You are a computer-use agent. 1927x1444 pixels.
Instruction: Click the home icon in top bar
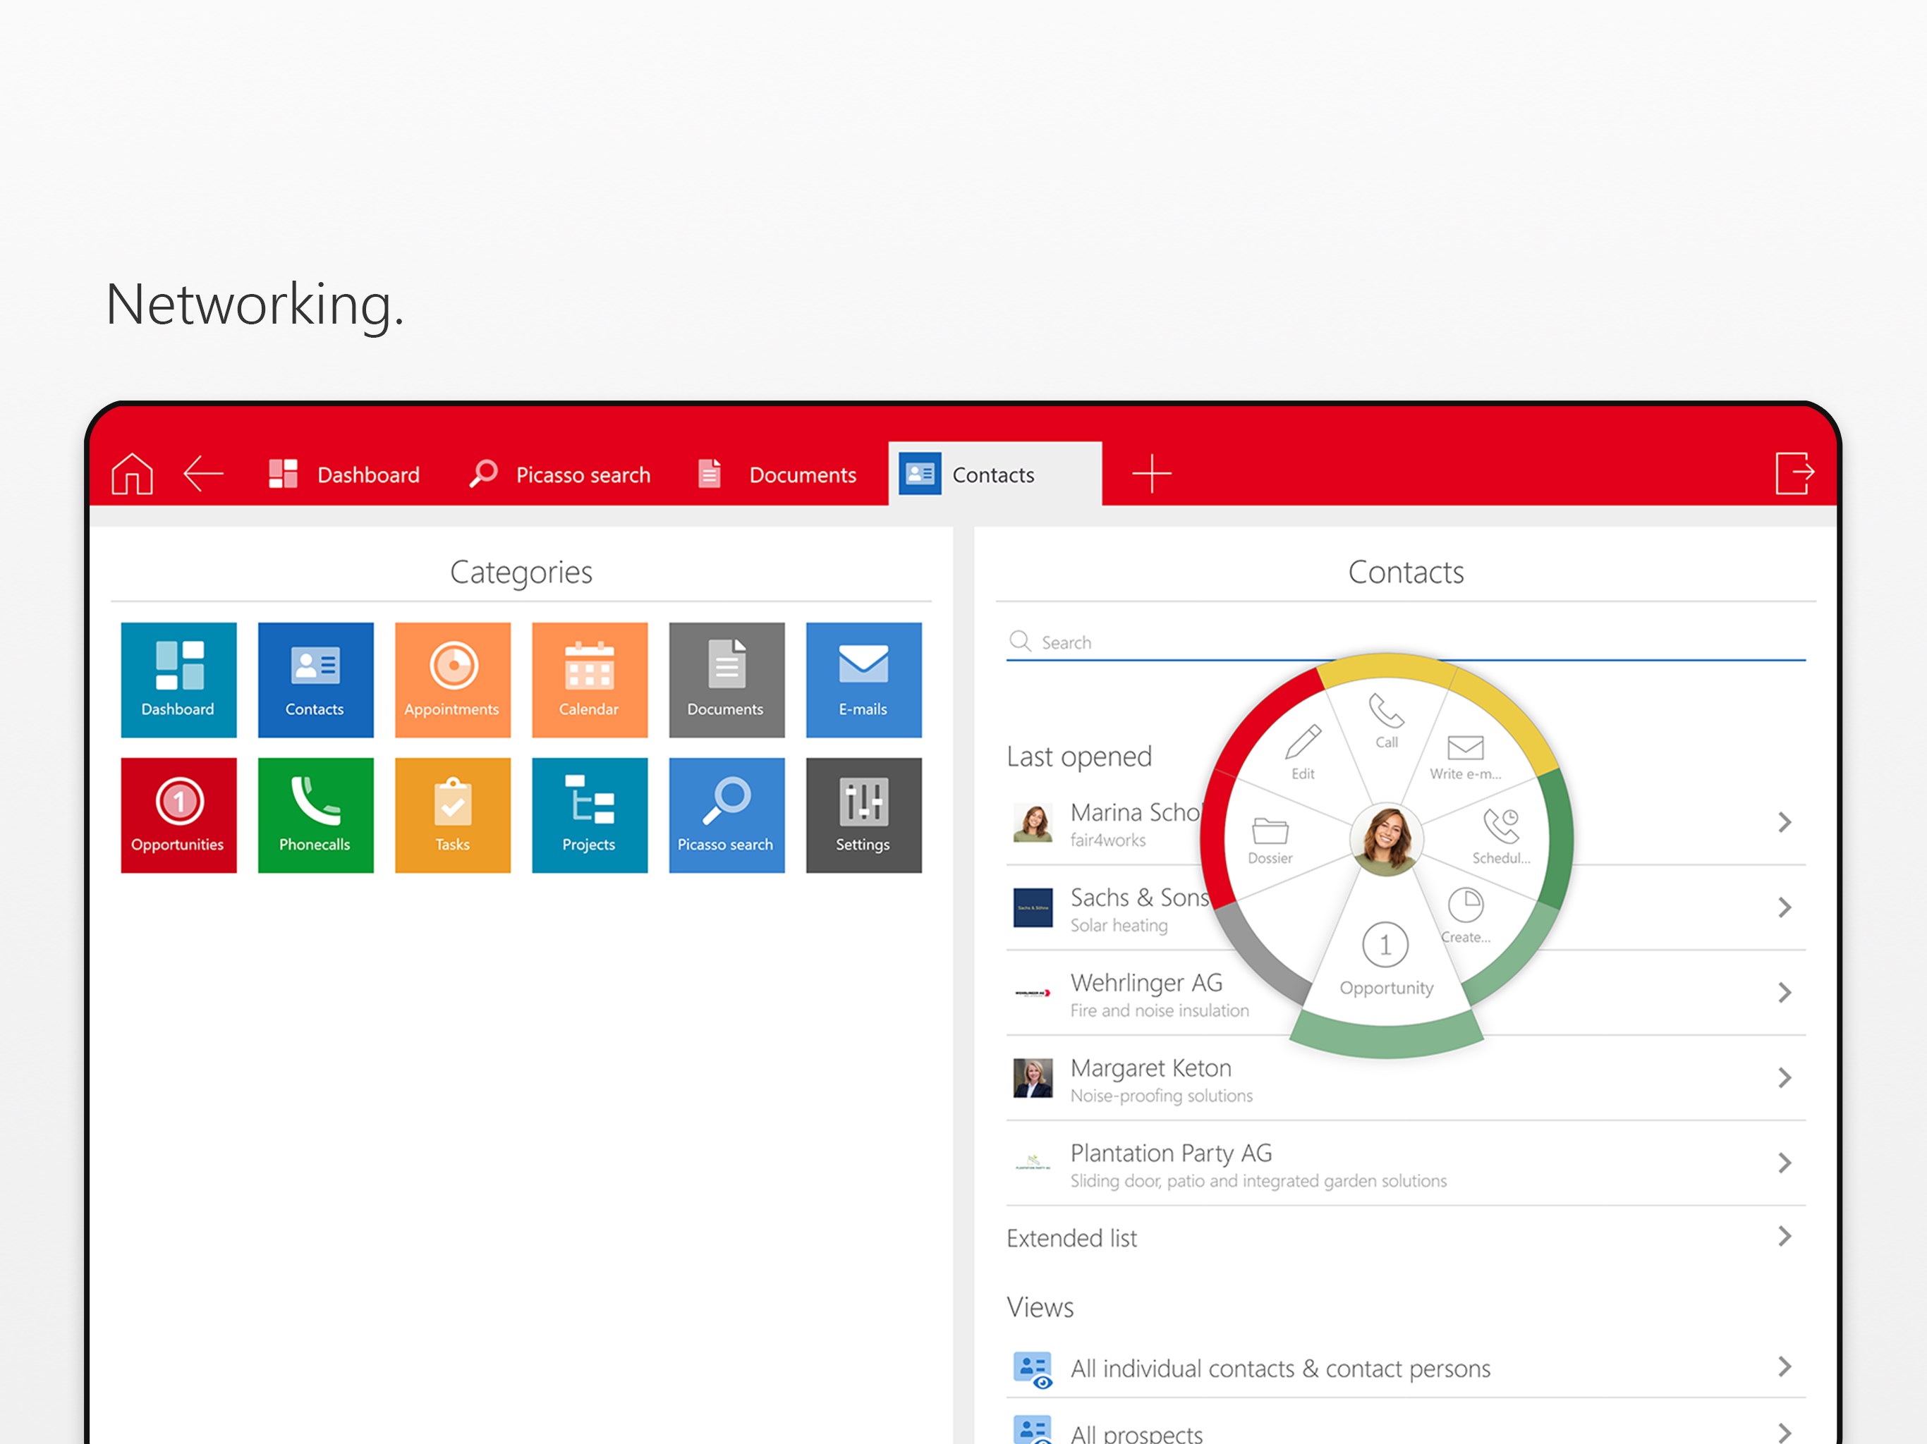pos(133,475)
